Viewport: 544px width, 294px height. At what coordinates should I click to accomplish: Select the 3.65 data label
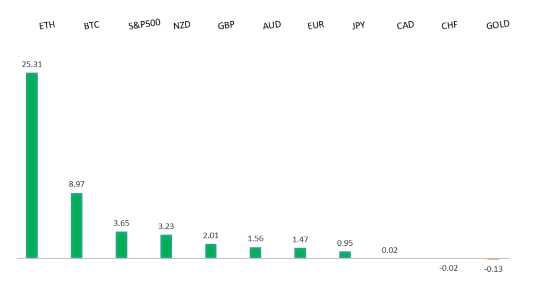[121, 223]
